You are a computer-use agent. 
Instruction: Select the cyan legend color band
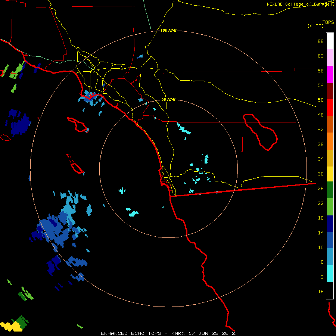pyautogui.click(x=330, y=274)
